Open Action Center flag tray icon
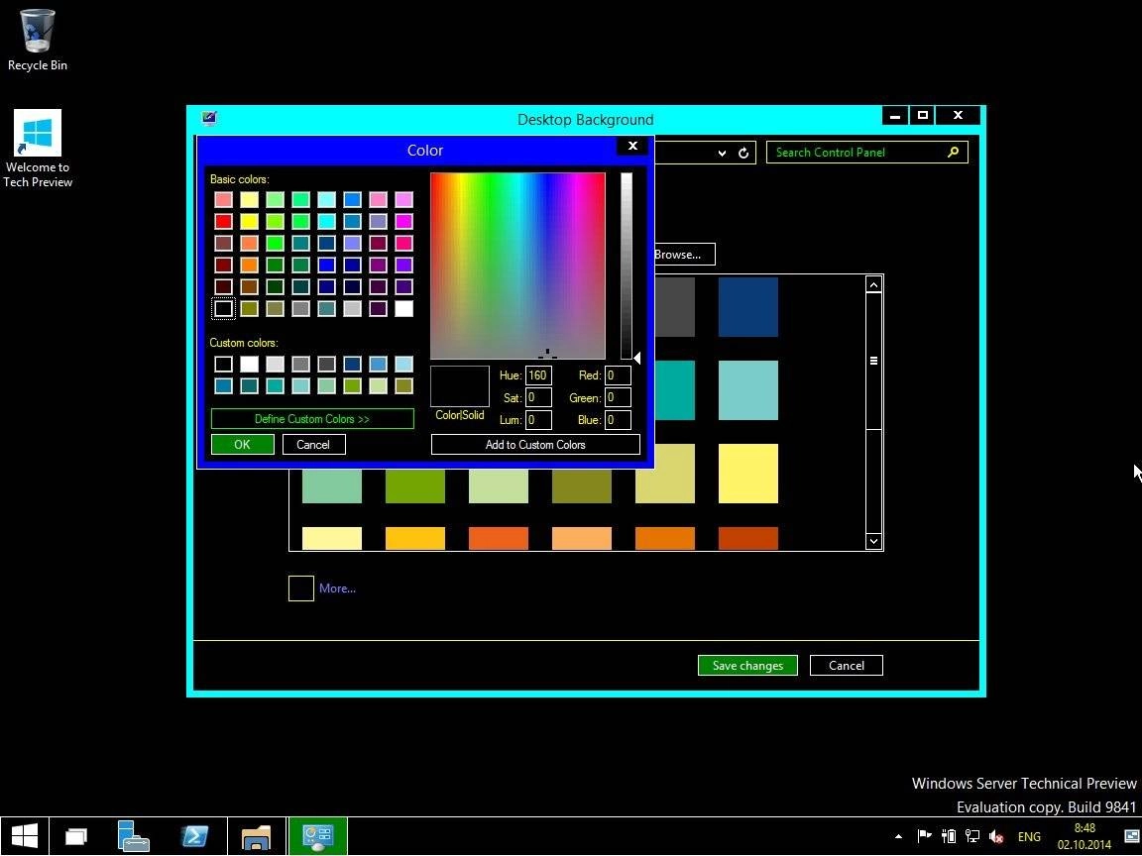Screen dimensions: 1142x856 pyautogui.click(x=924, y=836)
